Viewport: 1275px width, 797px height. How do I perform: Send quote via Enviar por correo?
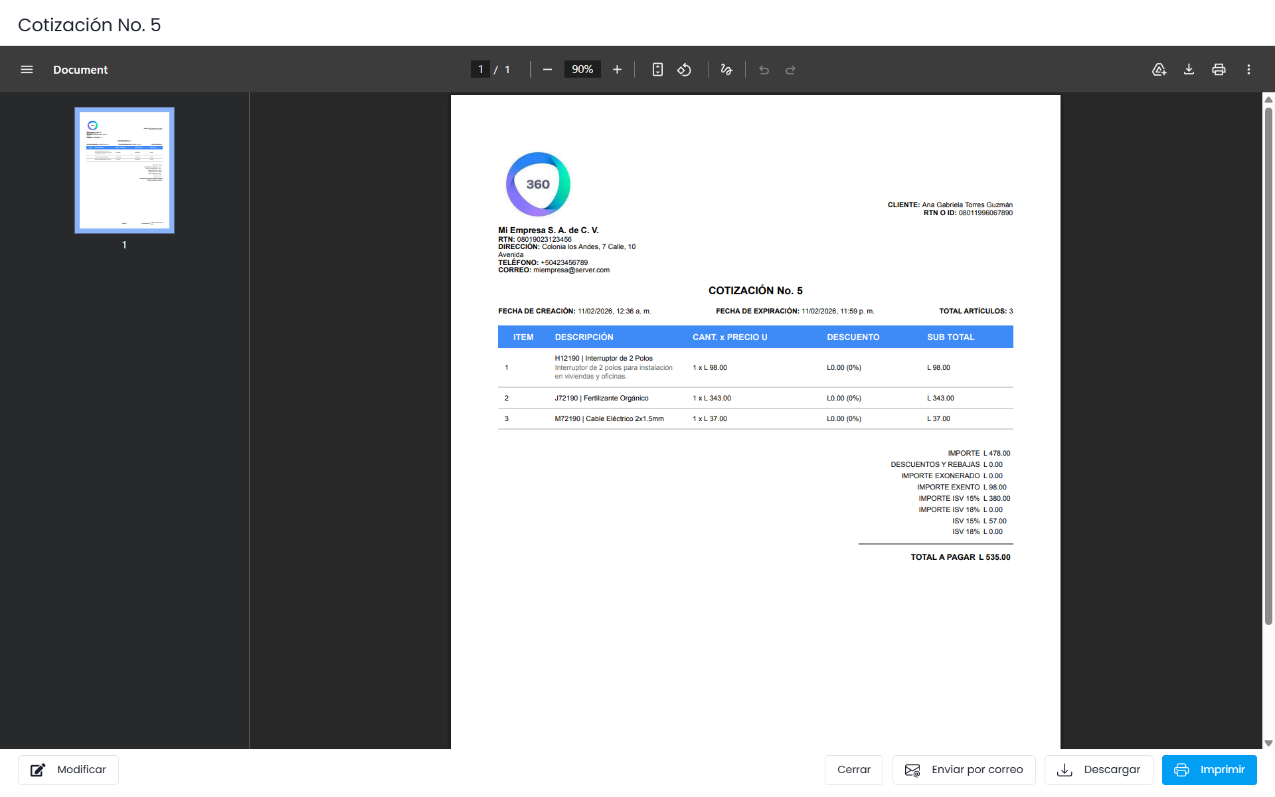click(x=964, y=770)
